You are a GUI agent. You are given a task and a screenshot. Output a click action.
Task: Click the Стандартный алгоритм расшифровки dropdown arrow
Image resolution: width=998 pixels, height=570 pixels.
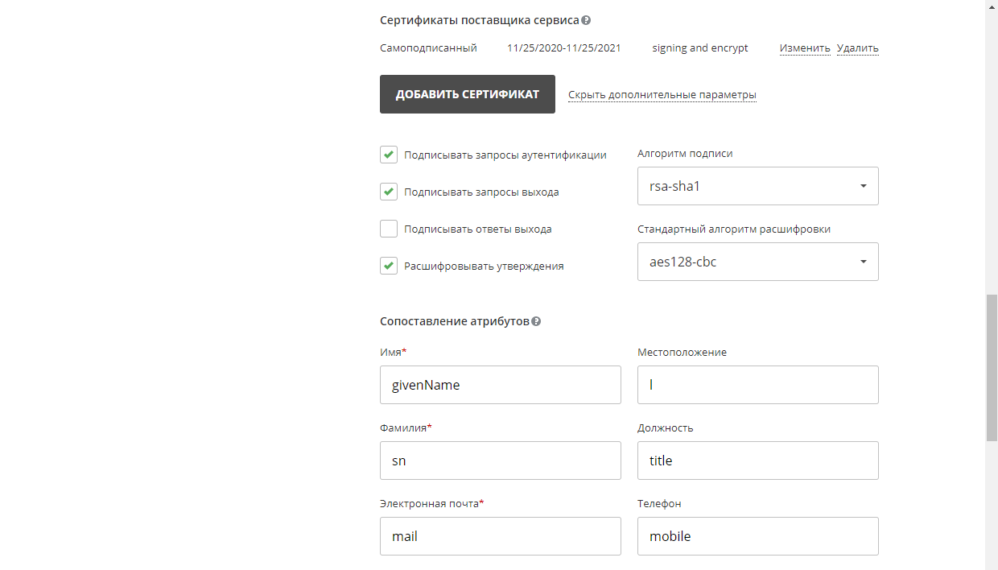863,262
